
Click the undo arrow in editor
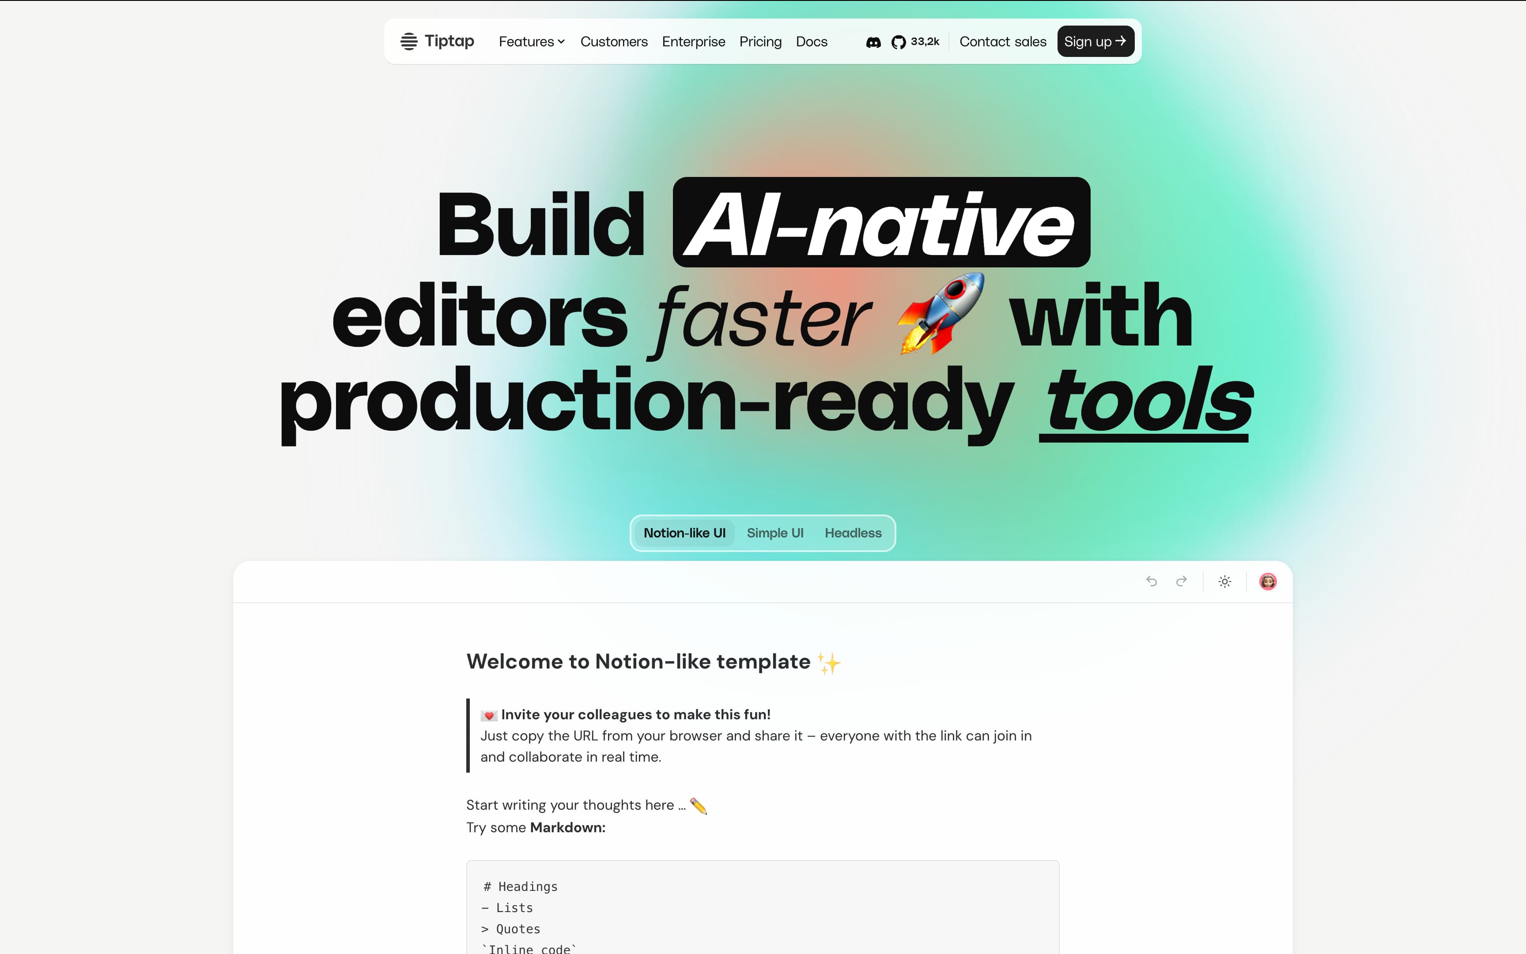click(1151, 581)
